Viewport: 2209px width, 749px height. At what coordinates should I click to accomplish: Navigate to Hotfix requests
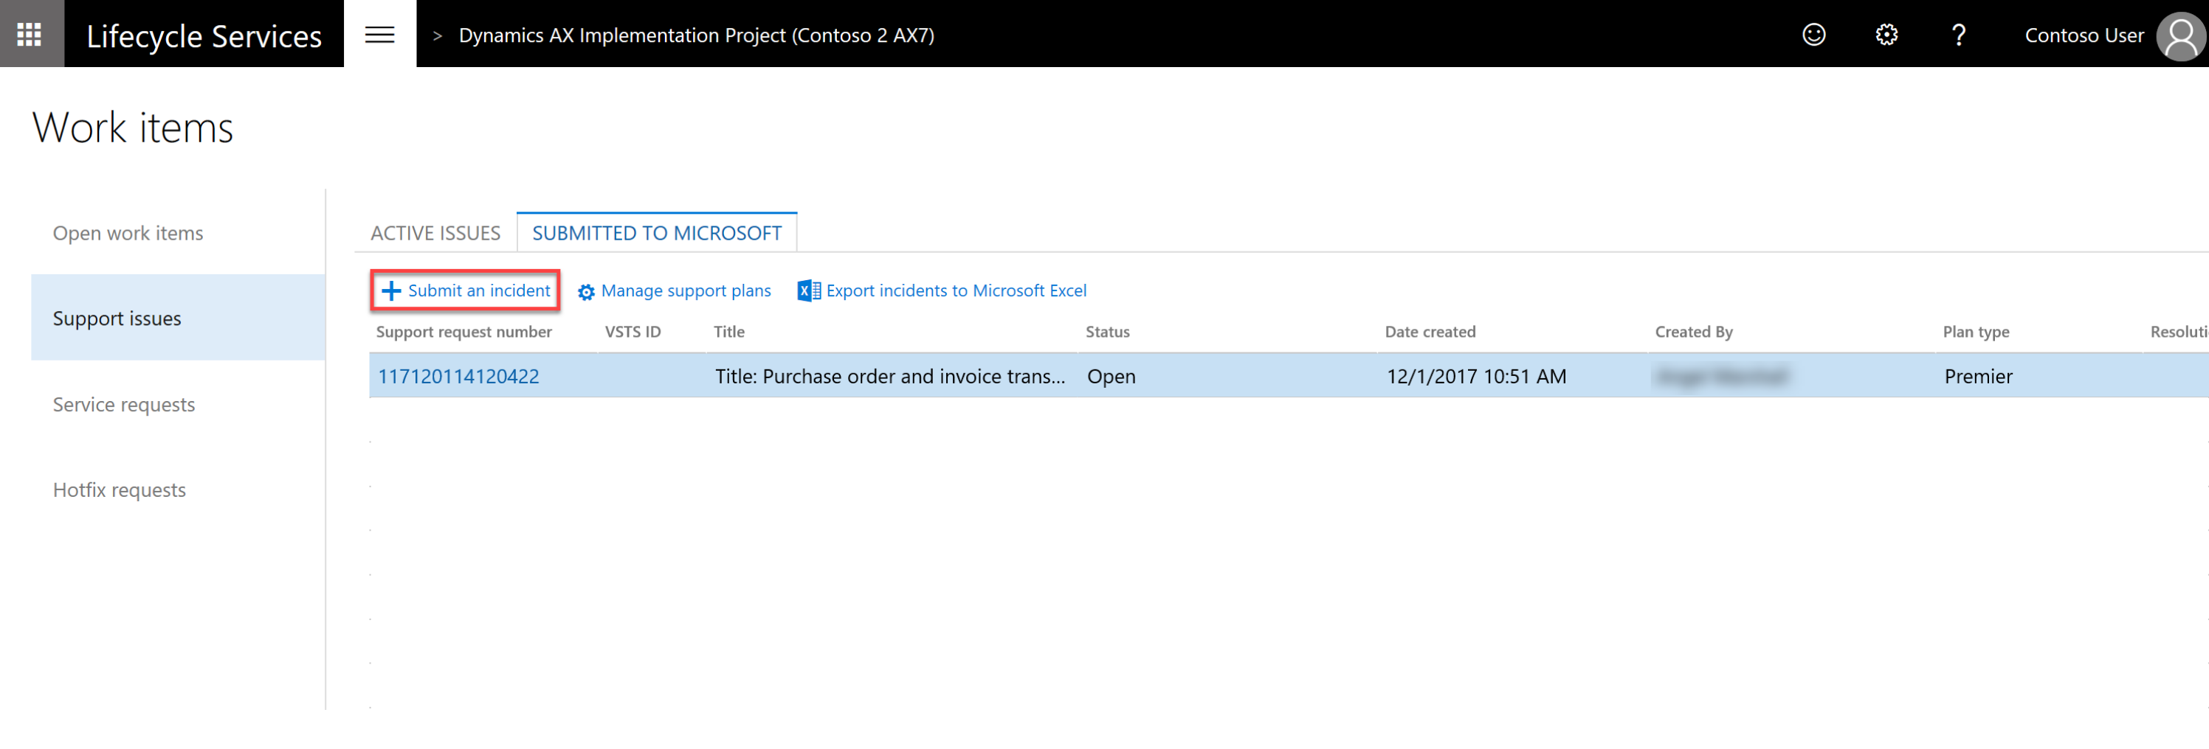coord(120,490)
